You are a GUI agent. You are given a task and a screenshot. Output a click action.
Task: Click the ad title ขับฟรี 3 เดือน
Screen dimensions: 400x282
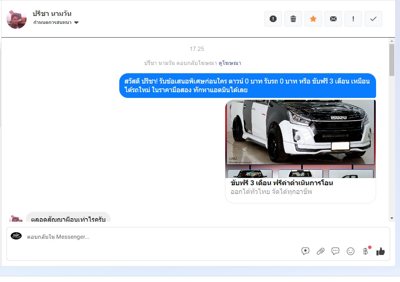point(281,183)
